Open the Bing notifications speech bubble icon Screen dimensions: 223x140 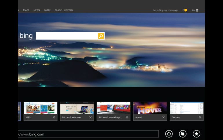(186, 10)
